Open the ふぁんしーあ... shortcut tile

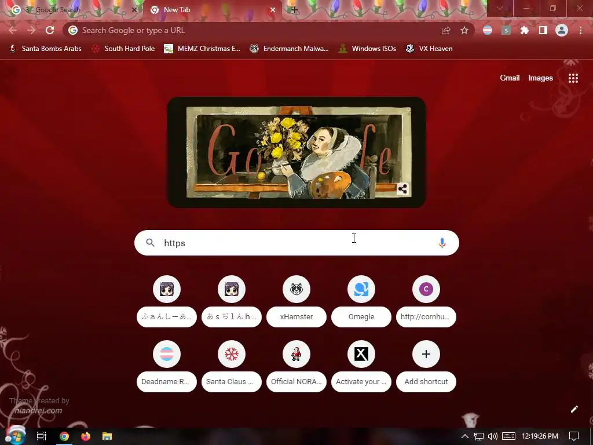167,301
